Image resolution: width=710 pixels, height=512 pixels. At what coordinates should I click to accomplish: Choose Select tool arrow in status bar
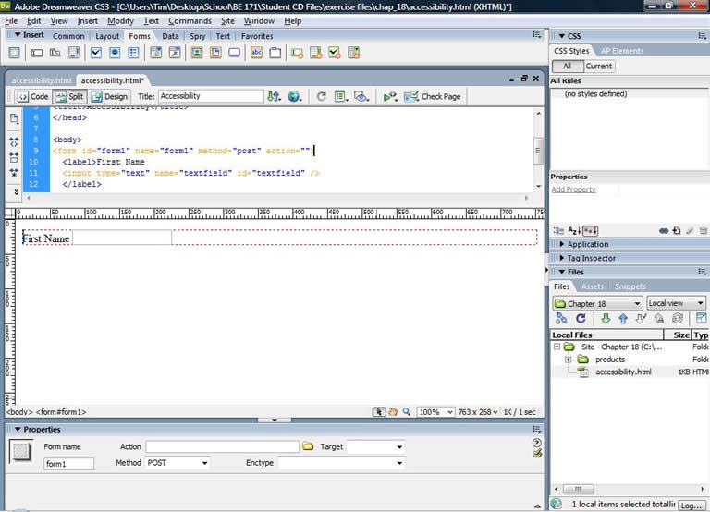point(378,412)
